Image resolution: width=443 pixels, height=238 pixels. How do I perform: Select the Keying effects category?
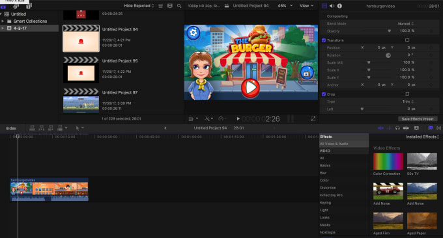coord(325,203)
